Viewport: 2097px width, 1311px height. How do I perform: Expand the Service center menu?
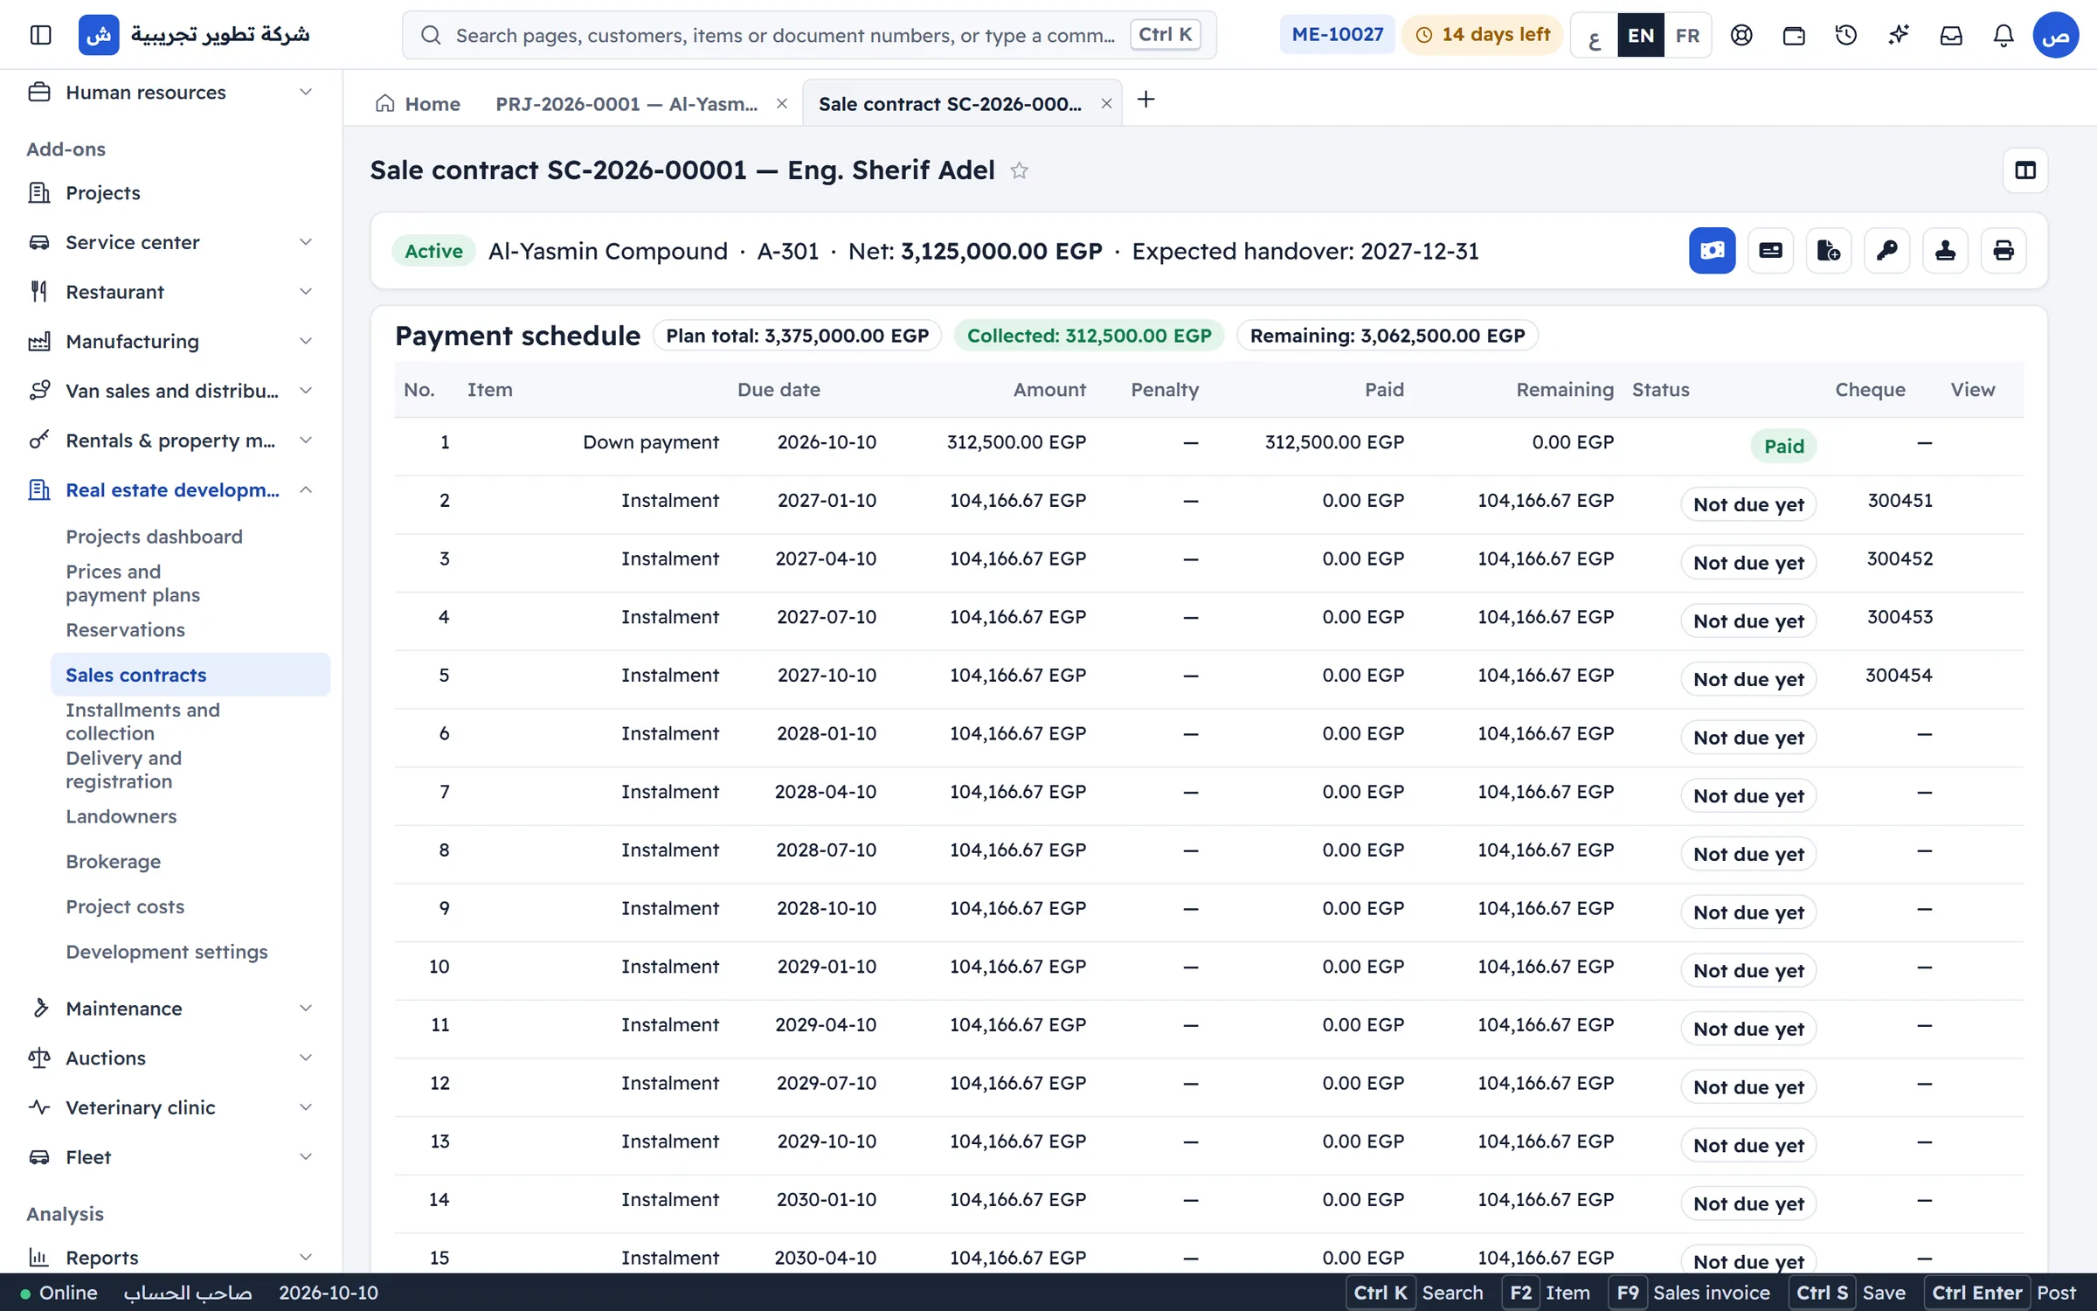click(x=171, y=242)
